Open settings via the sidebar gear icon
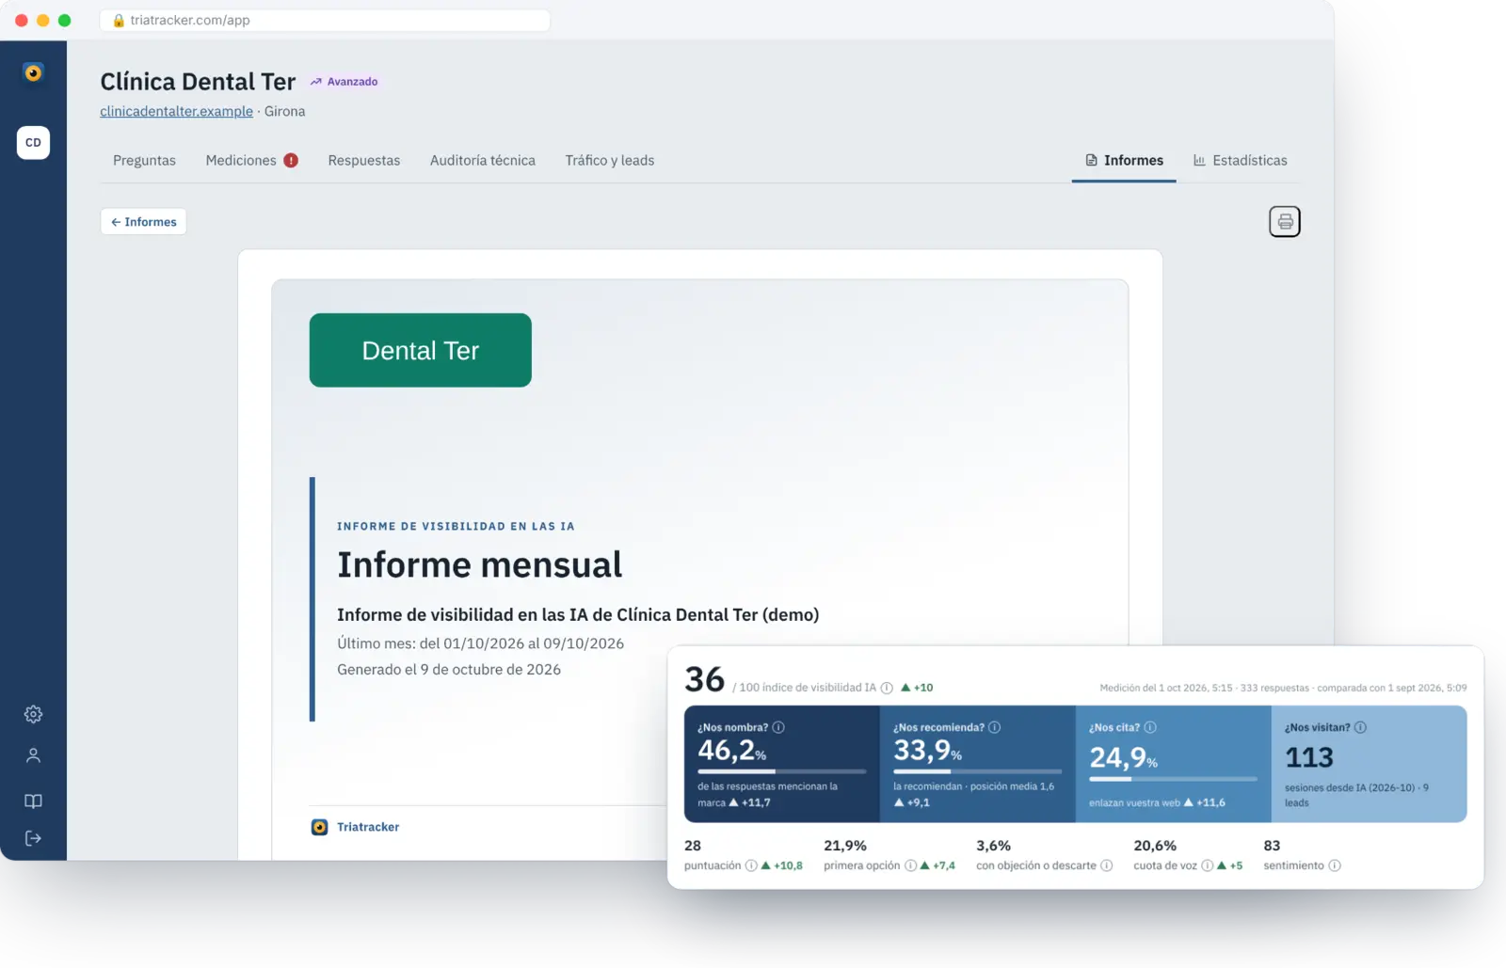This screenshot has height=968, width=1506. 33,714
